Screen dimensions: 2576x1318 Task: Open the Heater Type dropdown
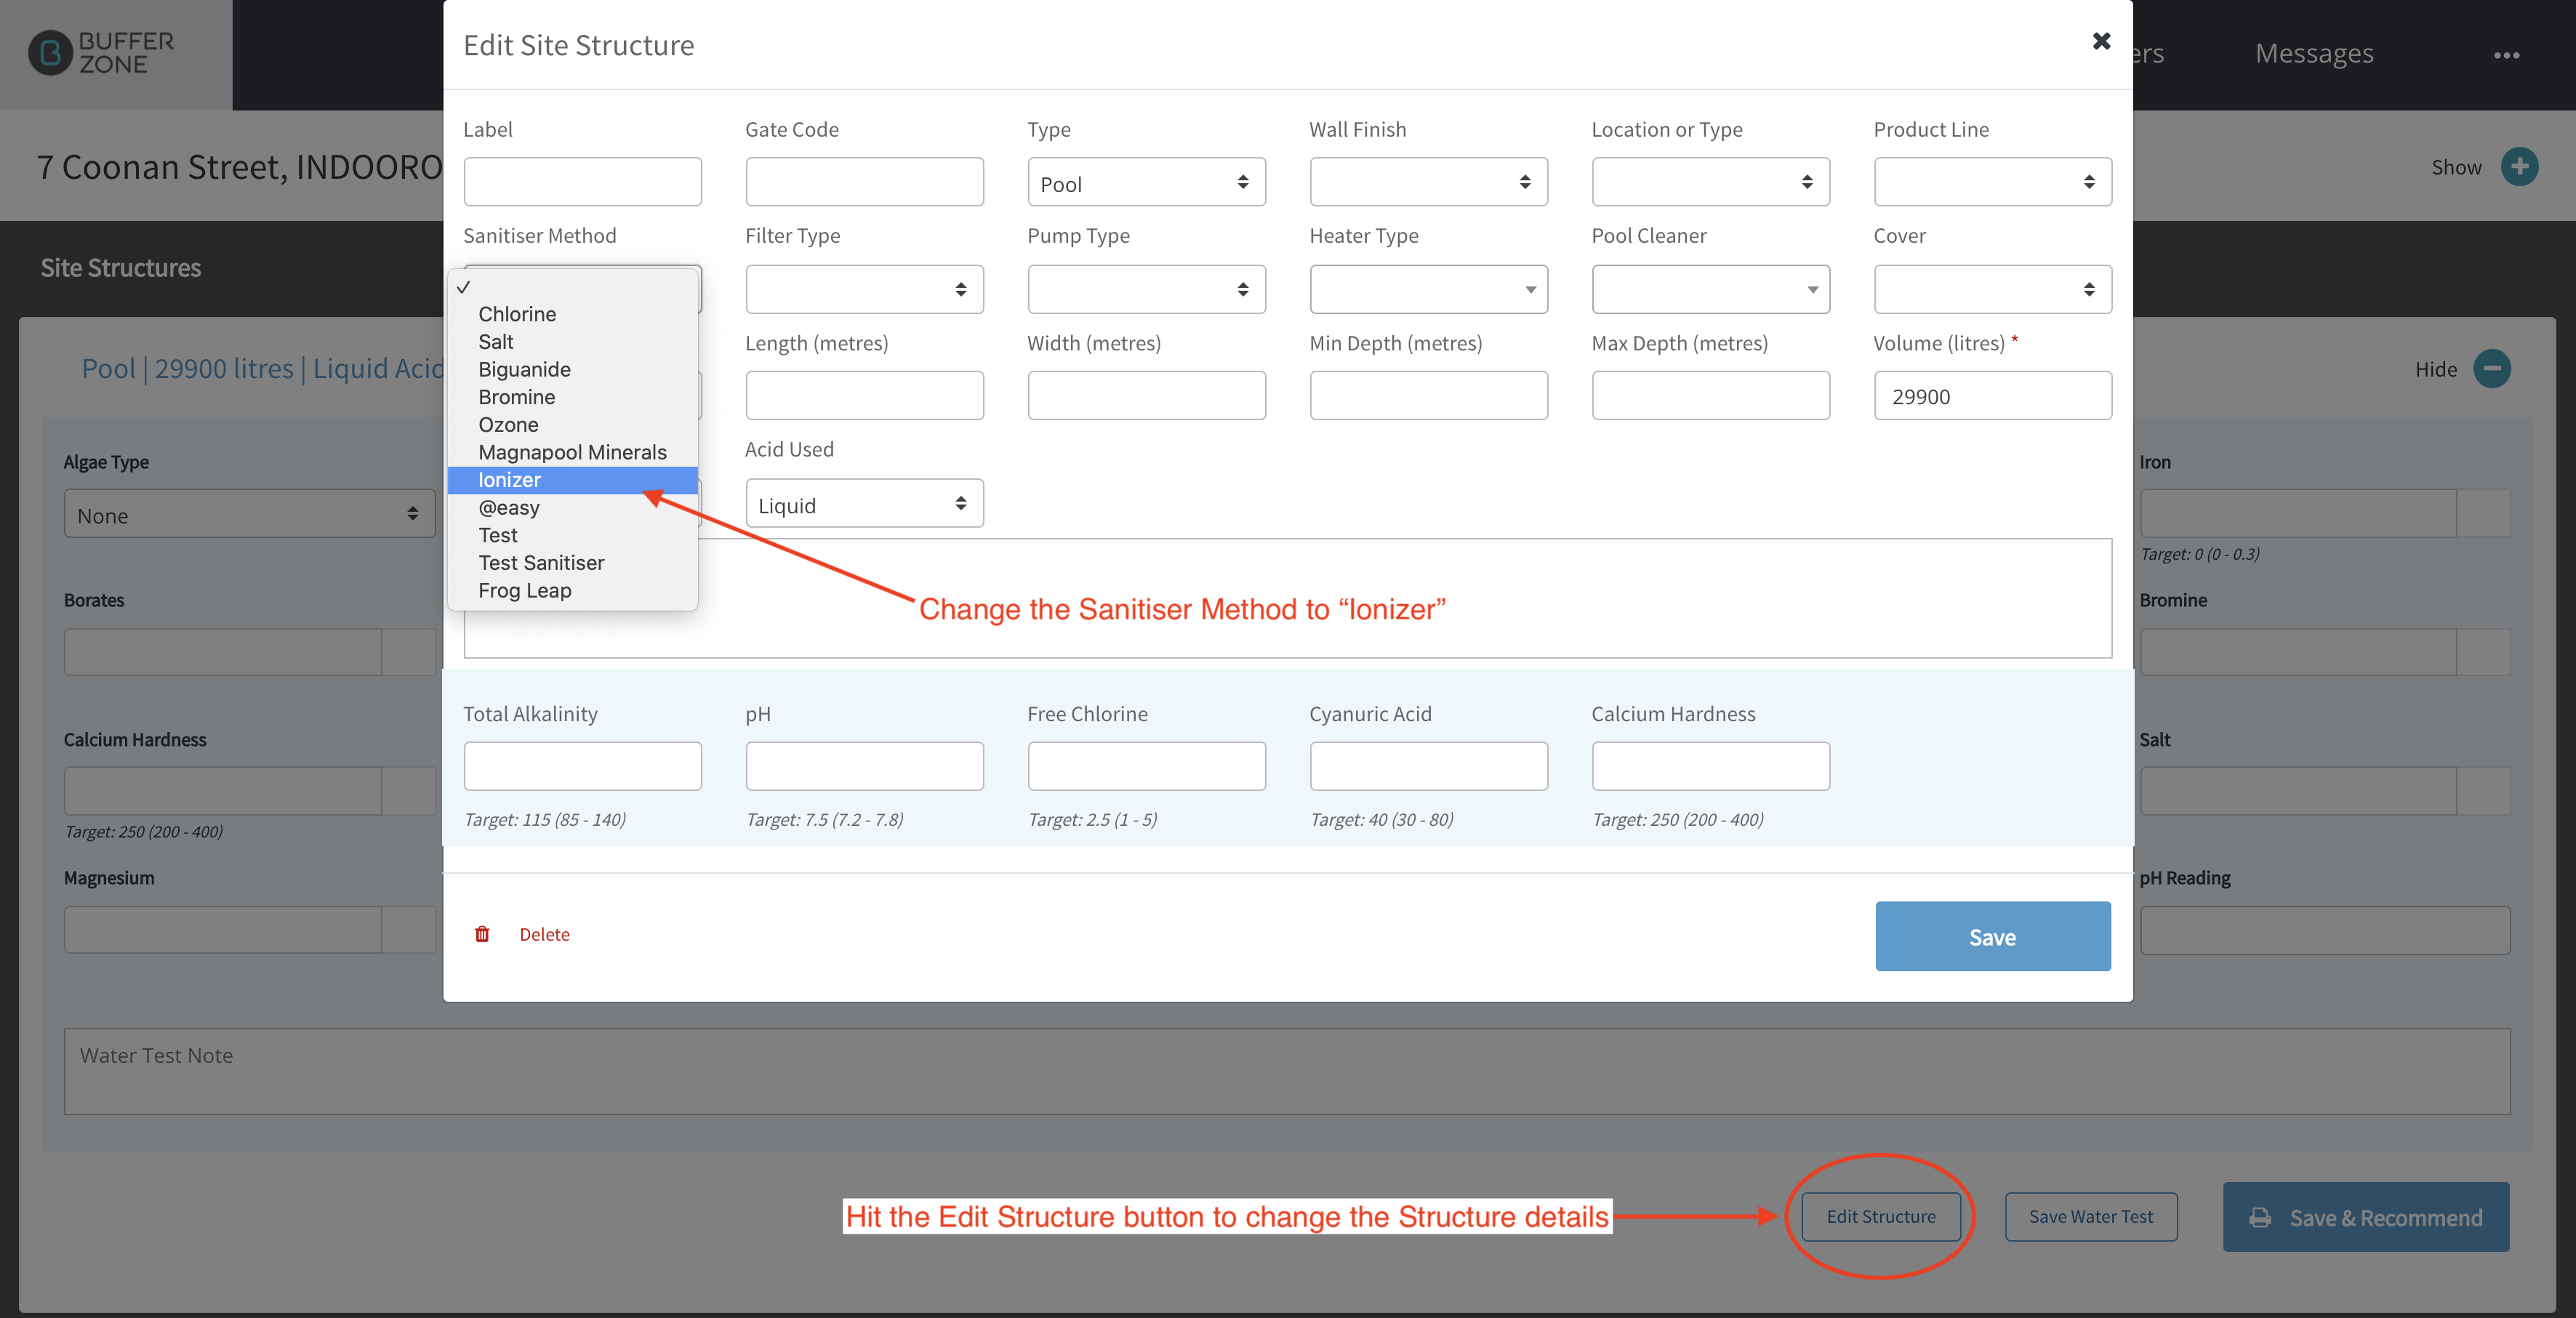coord(1428,289)
